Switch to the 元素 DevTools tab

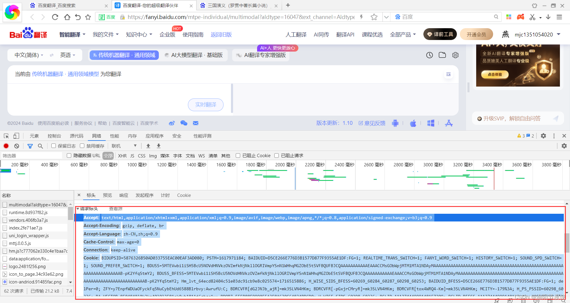coord(34,136)
